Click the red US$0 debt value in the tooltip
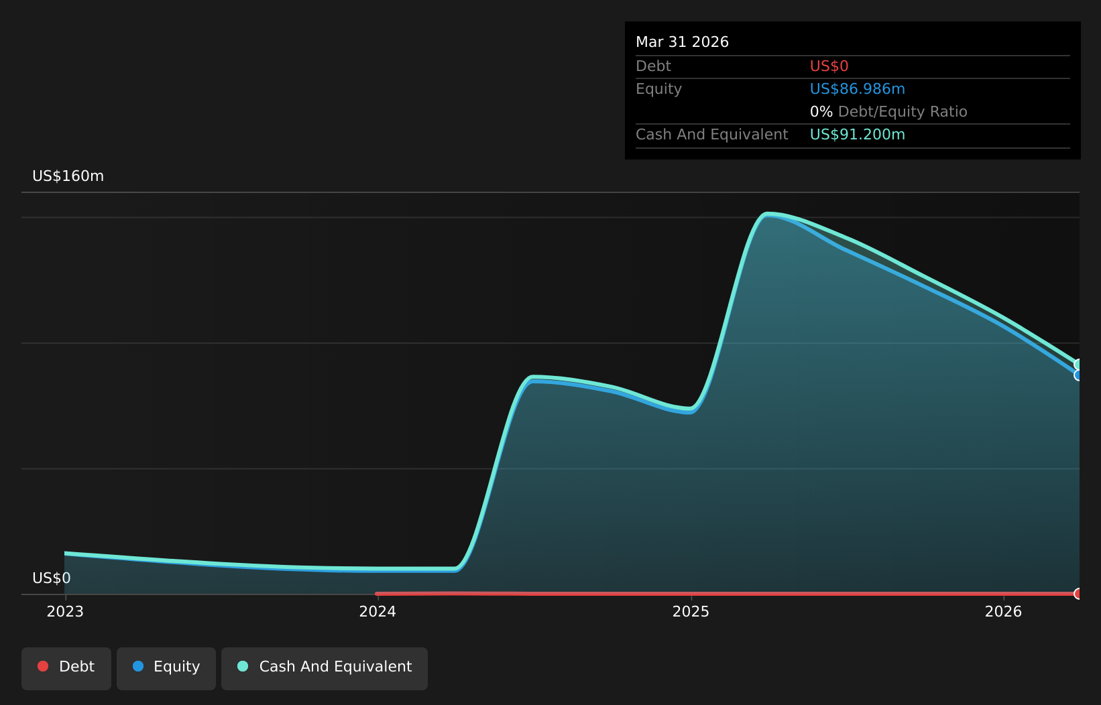This screenshot has height=705, width=1101. pos(829,66)
